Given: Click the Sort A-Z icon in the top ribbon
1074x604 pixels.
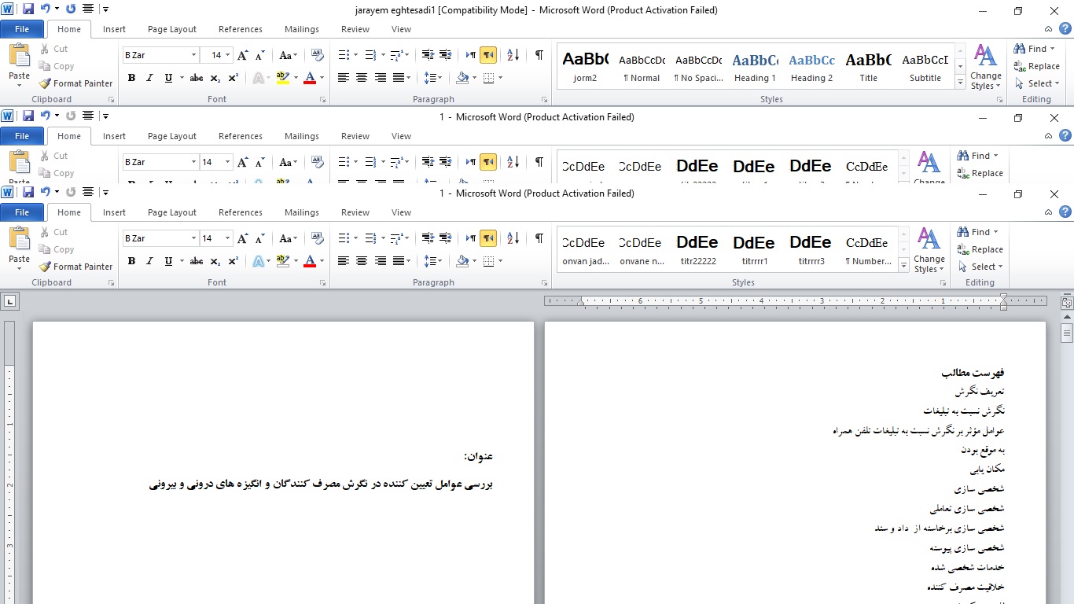Looking at the screenshot, I should (513, 55).
